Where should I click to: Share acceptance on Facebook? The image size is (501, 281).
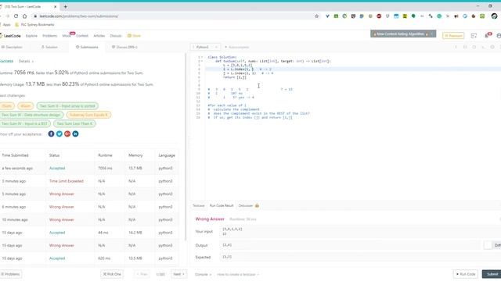pyautogui.click(x=51, y=133)
